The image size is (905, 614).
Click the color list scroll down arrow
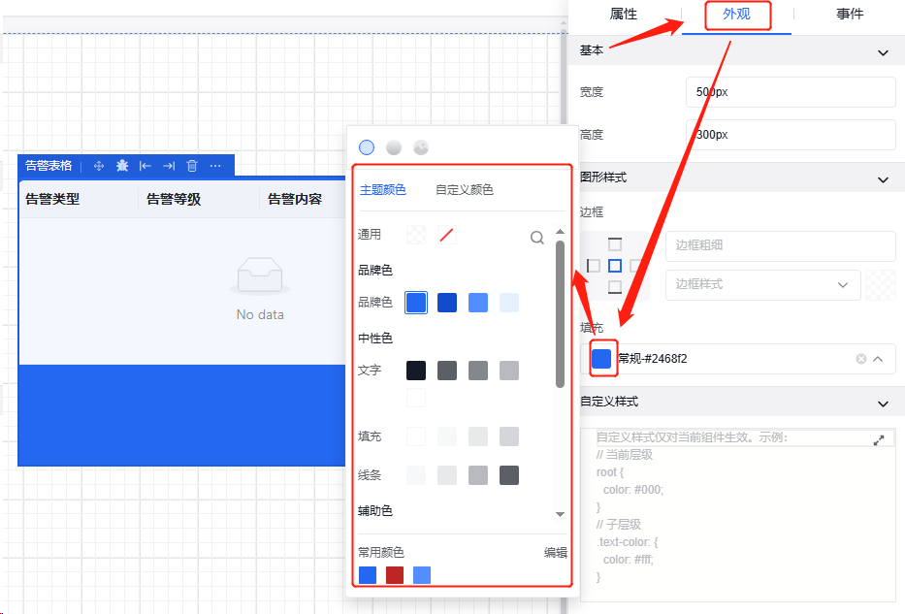[560, 514]
